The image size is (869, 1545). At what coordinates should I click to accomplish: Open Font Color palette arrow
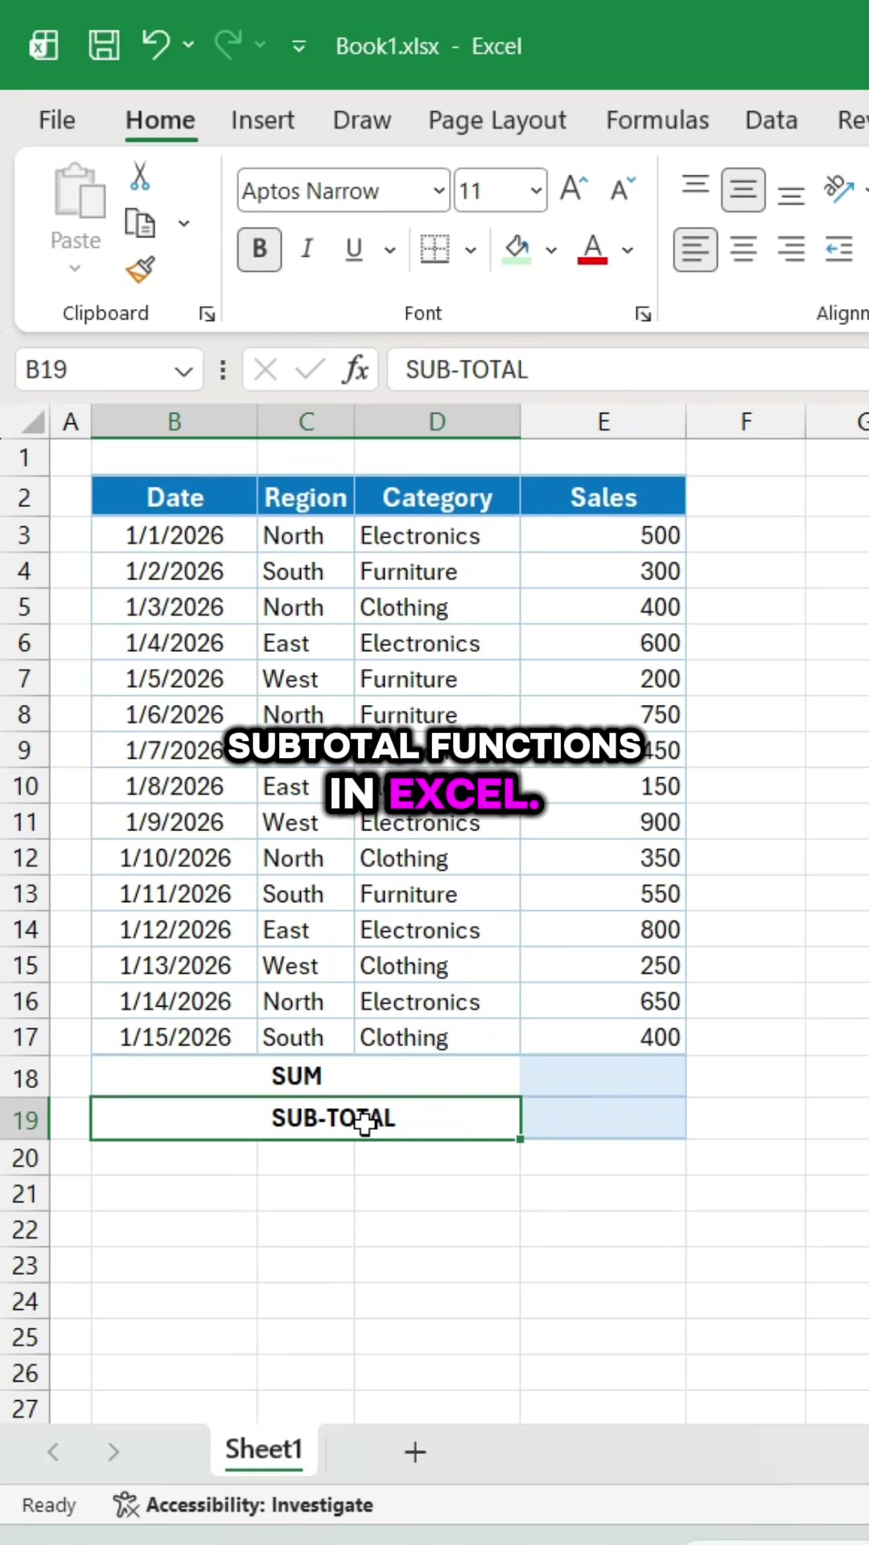[x=628, y=250]
